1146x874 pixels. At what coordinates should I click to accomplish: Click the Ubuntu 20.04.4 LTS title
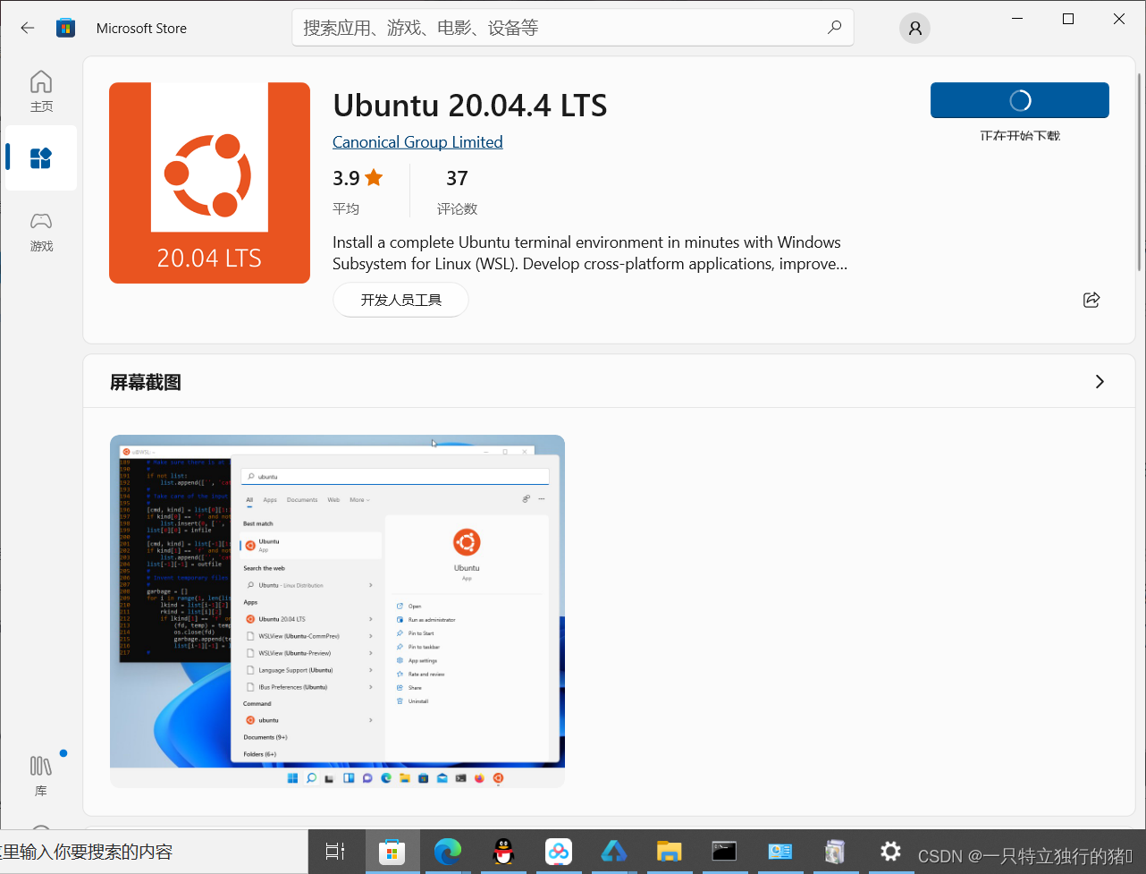(x=470, y=106)
